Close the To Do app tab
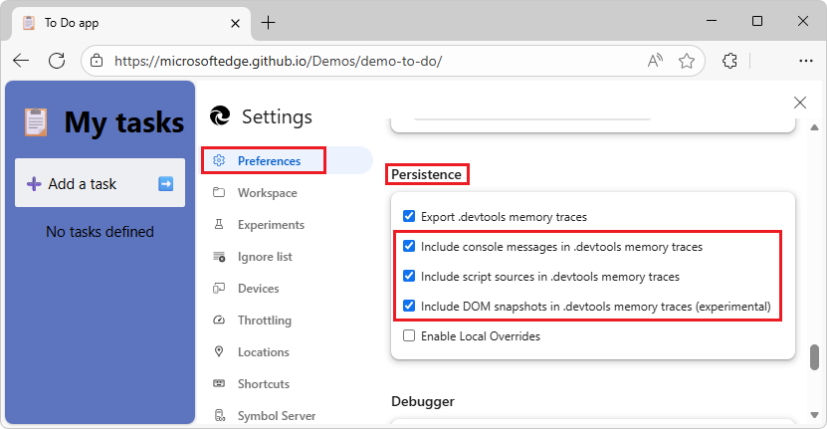The image size is (827, 429). pyautogui.click(x=235, y=23)
